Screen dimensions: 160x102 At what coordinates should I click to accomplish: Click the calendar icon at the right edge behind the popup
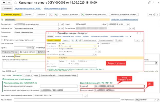[x=157, y=63]
